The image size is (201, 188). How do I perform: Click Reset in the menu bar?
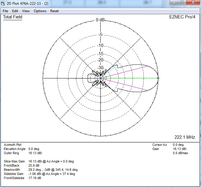click(54, 11)
